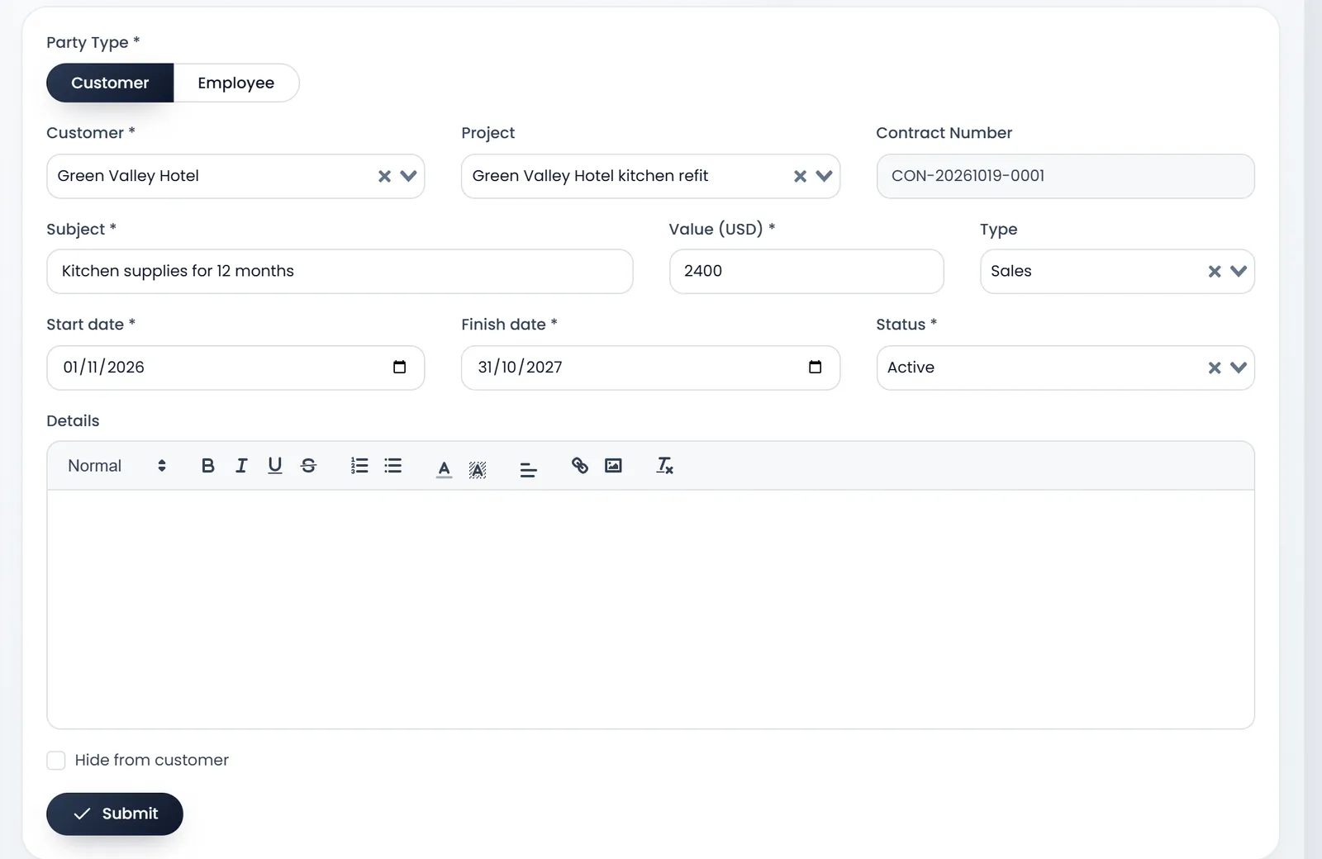Edit the Finish date 31/10/2027 field
The width and height of the screenshot is (1322, 859).
tap(650, 368)
